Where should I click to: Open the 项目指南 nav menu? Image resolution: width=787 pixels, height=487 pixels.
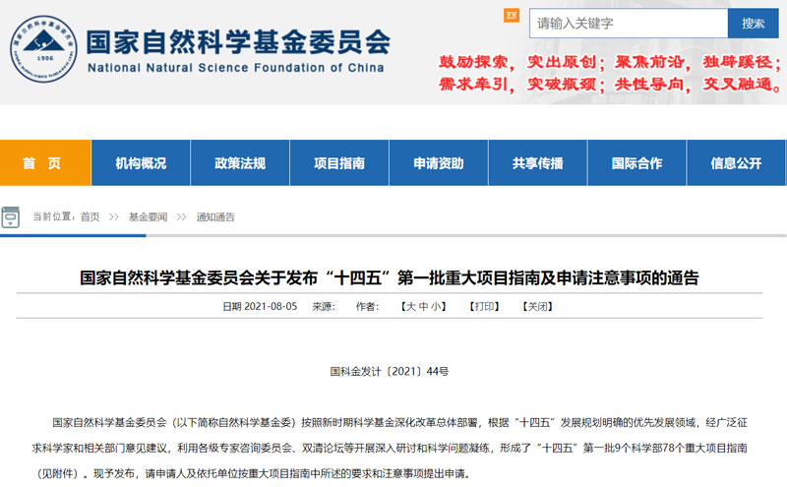pyautogui.click(x=339, y=162)
